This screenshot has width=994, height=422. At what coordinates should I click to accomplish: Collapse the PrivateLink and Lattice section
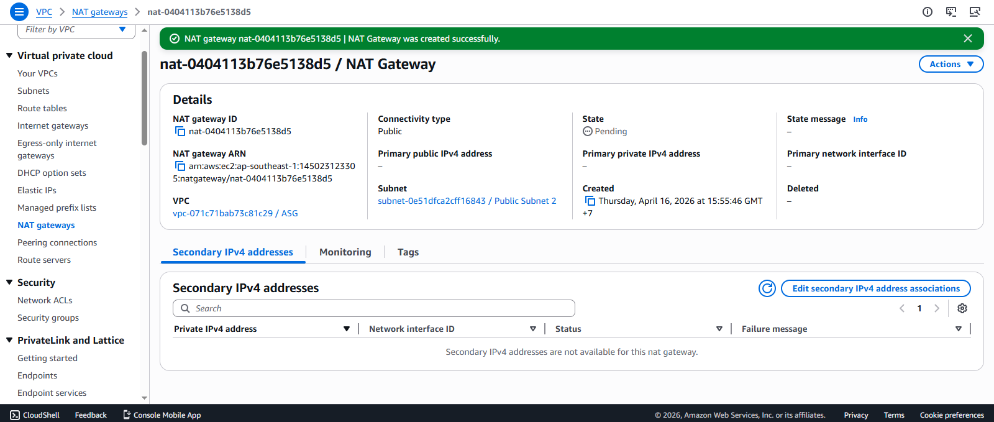click(9, 340)
